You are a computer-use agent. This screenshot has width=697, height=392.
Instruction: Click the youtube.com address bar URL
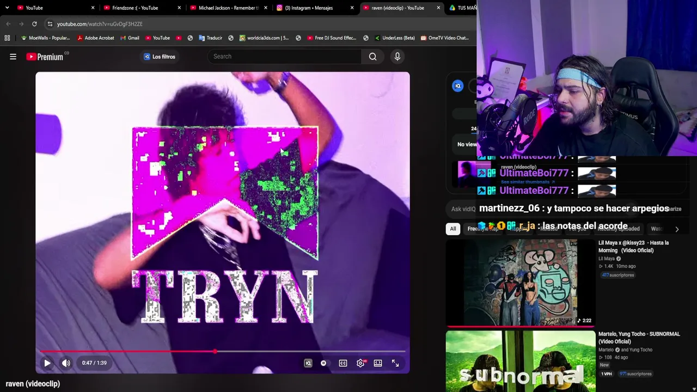[x=100, y=24]
